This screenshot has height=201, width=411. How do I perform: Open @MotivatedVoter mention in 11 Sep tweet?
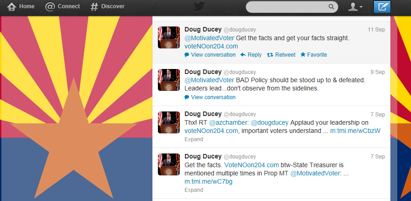[209, 38]
